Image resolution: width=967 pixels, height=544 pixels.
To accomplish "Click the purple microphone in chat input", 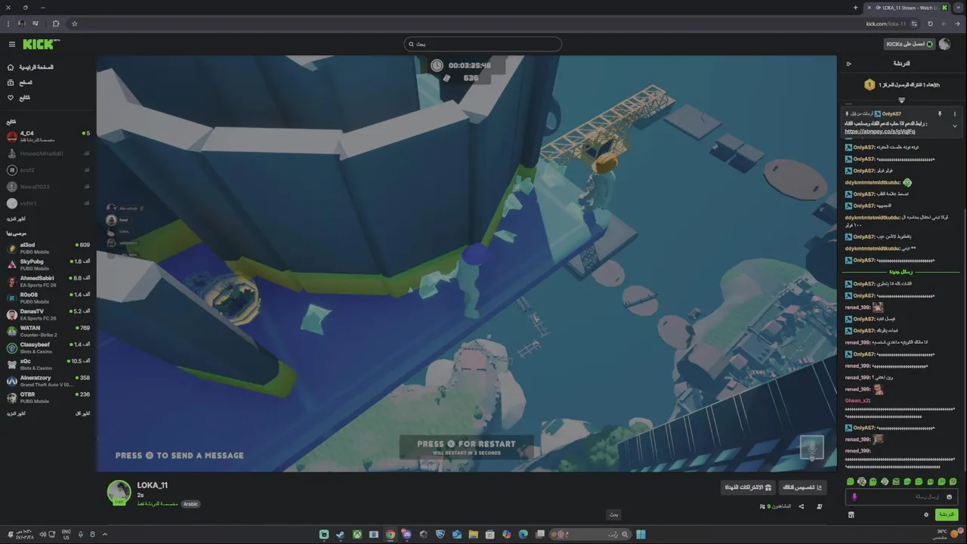I will tap(854, 496).
